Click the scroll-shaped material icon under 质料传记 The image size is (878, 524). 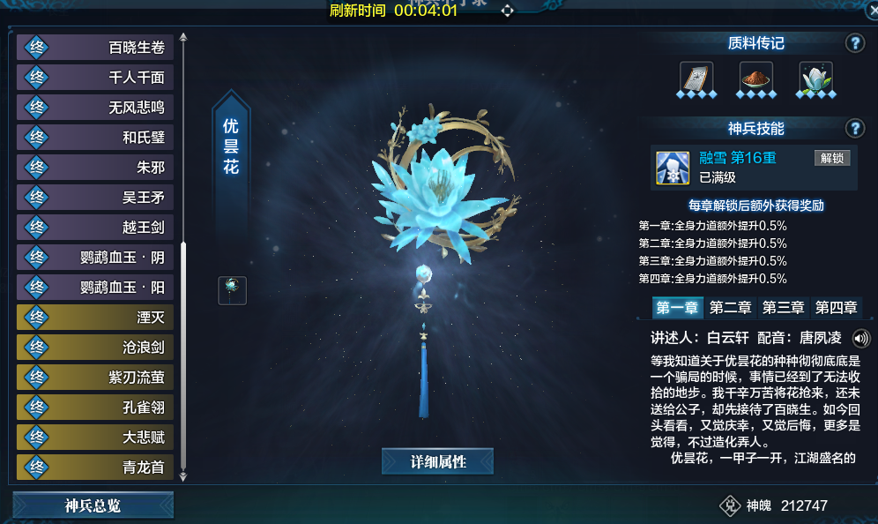click(x=696, y=78)
